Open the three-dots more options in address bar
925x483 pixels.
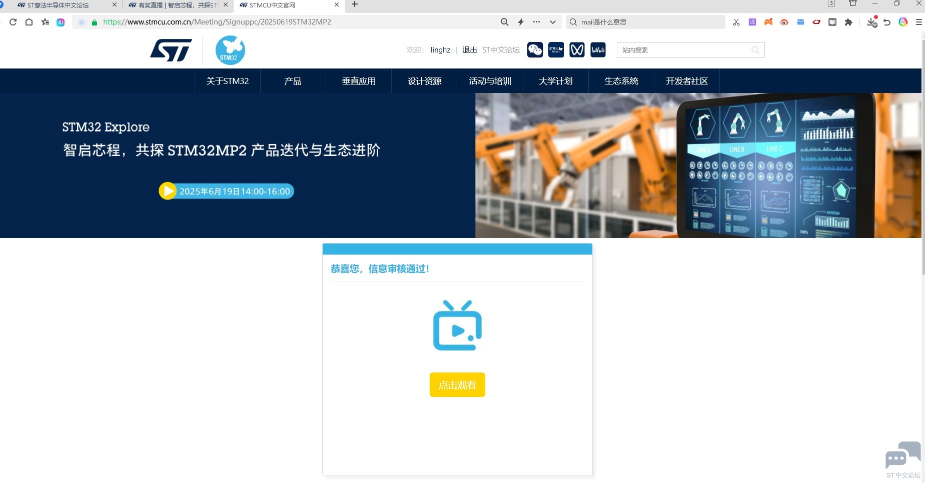pyautogui.click(x=537, y=22)
